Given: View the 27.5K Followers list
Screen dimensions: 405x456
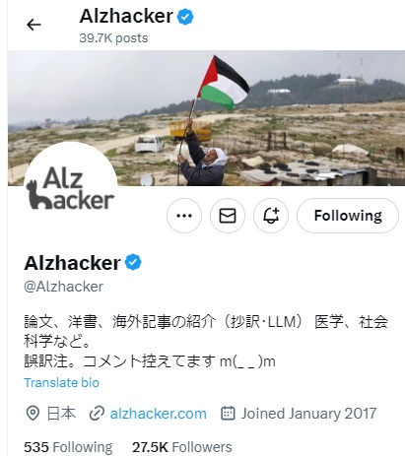Looking at the screenshot, I should 182,447.
